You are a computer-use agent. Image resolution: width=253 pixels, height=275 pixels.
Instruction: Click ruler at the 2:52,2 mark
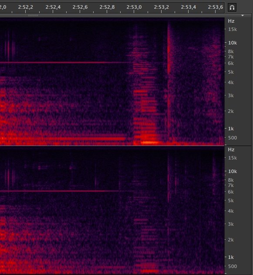pyautogui.click(x=25, y=7)
